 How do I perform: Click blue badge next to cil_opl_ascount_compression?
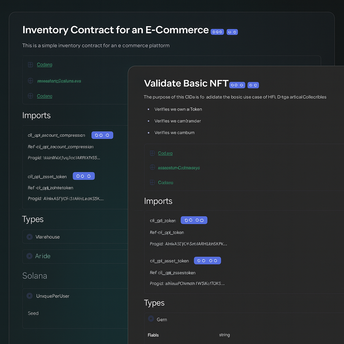pyautogui.click(x=102, y=135)
